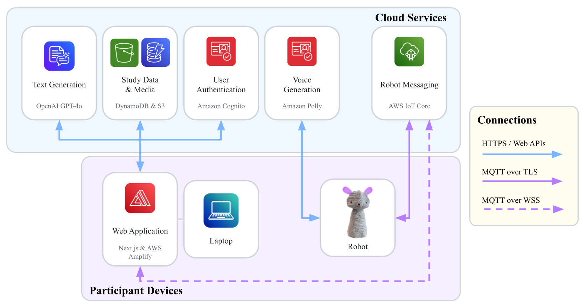The image size is (580, 308).
Task: Click the OpenAI GPT-4o label
Action: coord(59,106)
